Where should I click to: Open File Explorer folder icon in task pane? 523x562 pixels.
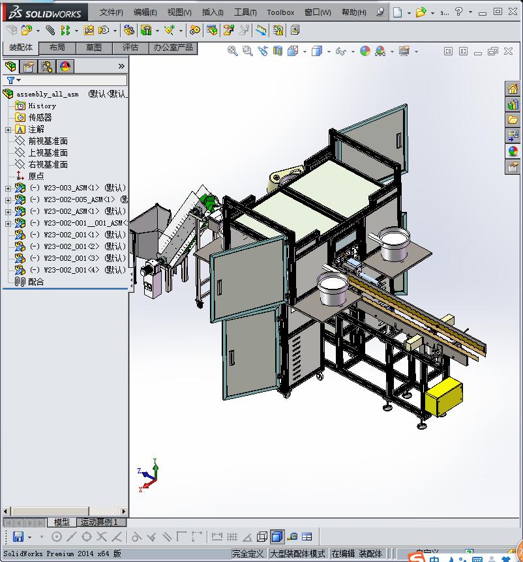513,120
